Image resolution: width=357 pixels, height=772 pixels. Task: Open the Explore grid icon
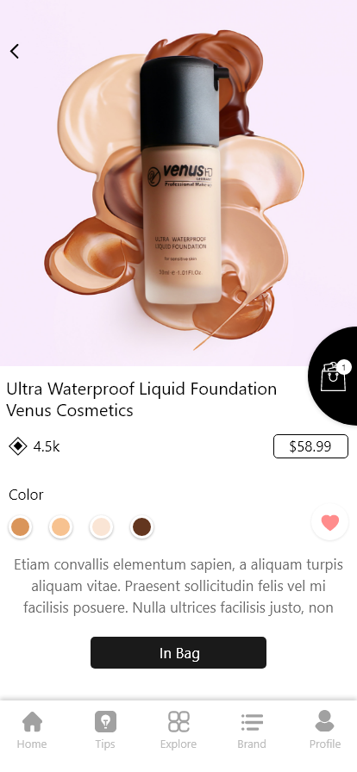tap(178, 721)
